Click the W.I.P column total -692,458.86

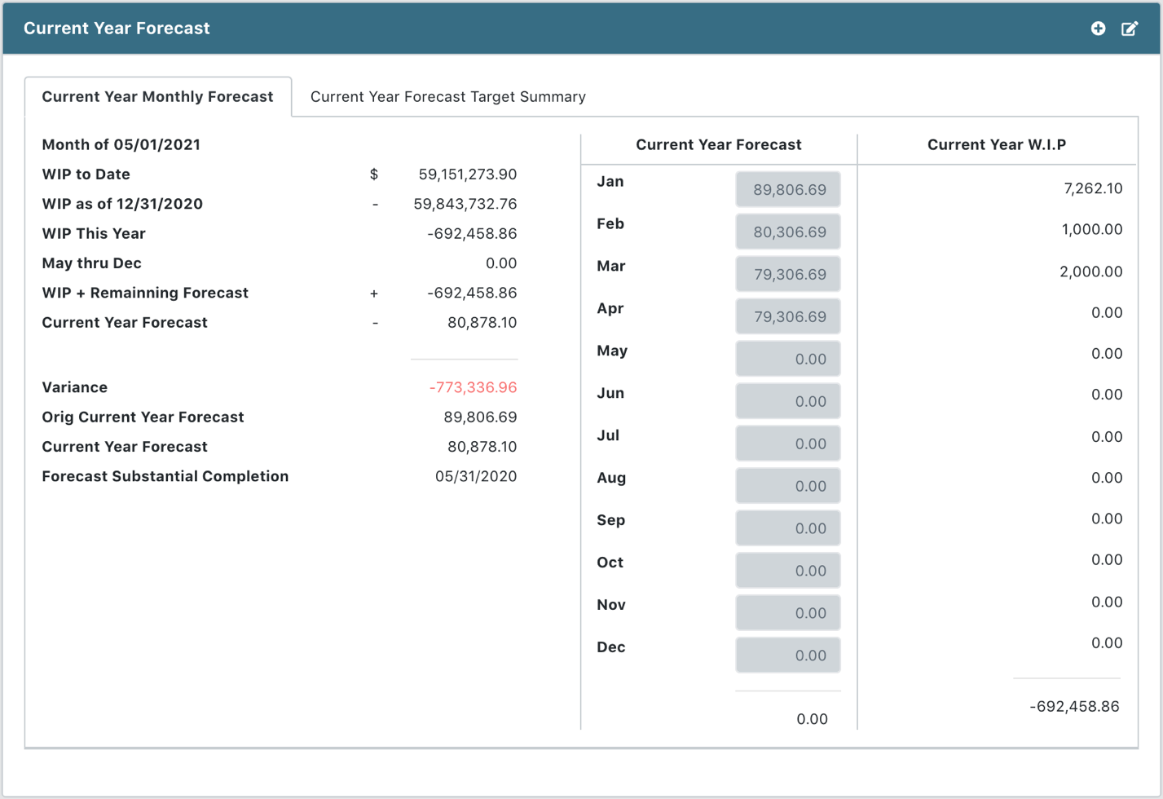coord(1074,707)
